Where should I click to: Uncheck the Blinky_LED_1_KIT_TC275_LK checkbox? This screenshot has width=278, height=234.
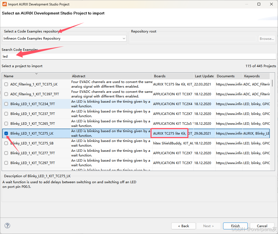[x=6, y=133]
